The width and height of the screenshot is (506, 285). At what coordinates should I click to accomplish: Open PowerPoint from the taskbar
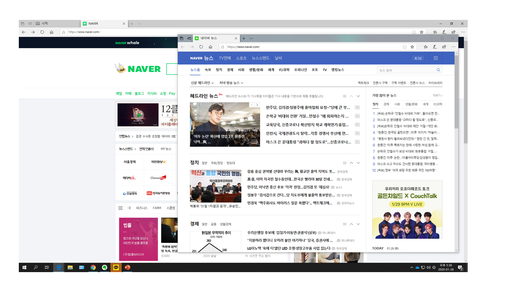(x=127, y=267)
